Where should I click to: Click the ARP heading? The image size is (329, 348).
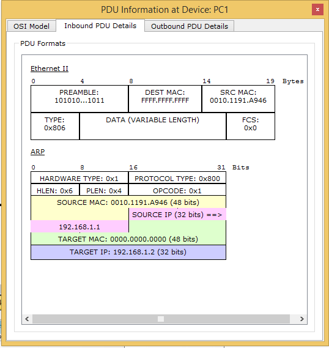(x=37, y=152)
